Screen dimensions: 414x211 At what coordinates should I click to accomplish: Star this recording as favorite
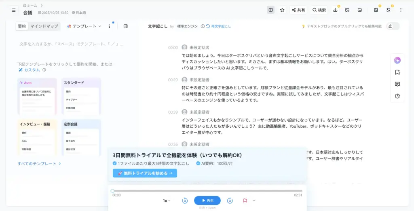282,10
